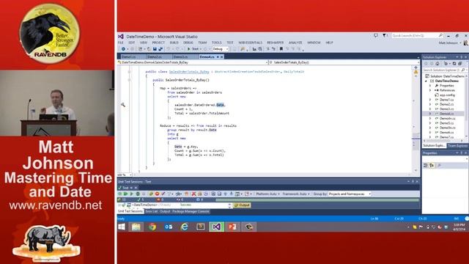Open the DEBUG menu
The height and width of the screenshot is (264, 469).
tap(188, 43)
